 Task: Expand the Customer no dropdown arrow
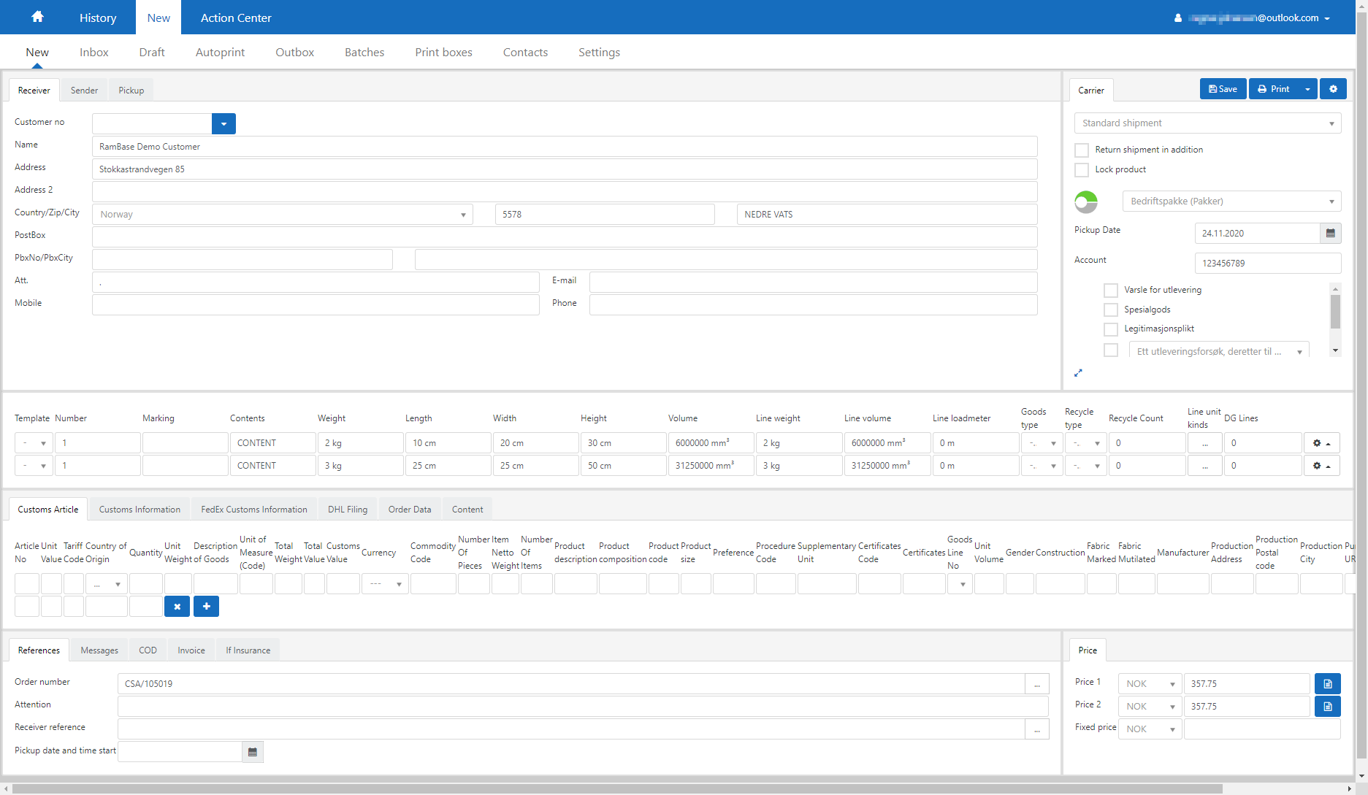pyautogui.click(x=223, y=124)
